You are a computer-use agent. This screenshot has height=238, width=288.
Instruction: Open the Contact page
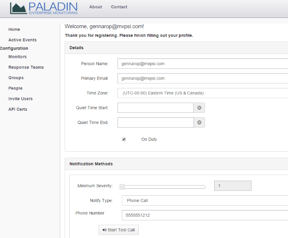point(119,7)
